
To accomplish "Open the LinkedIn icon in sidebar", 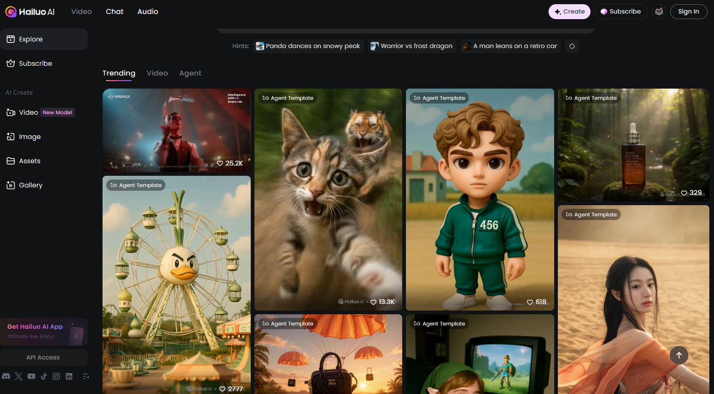I will (69, 376).
